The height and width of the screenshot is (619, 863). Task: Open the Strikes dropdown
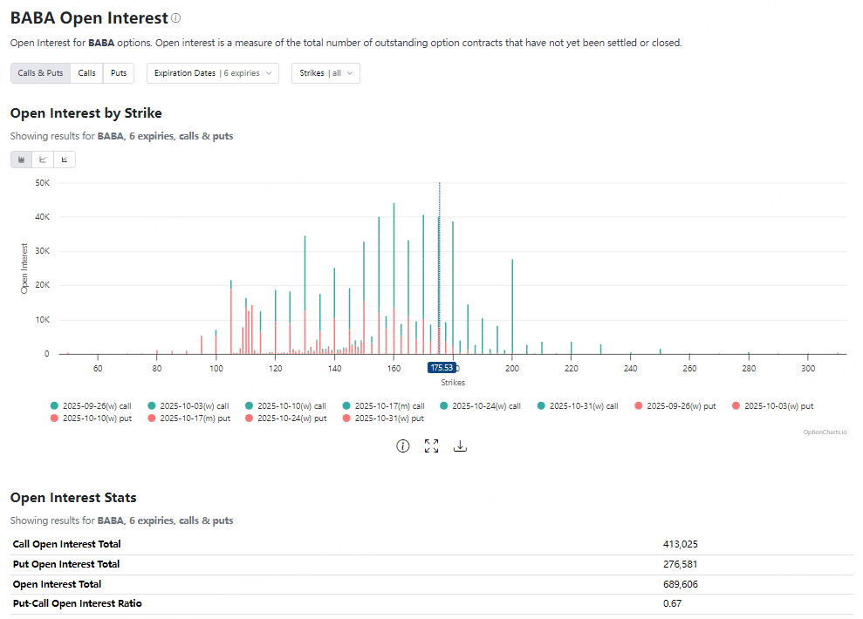pyautogui.click(x=325, y=73)
